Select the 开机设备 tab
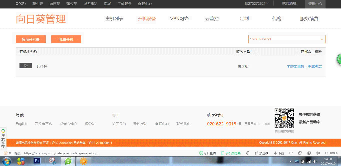The height and width of the screenshot is (166, 341). [147, 19]
